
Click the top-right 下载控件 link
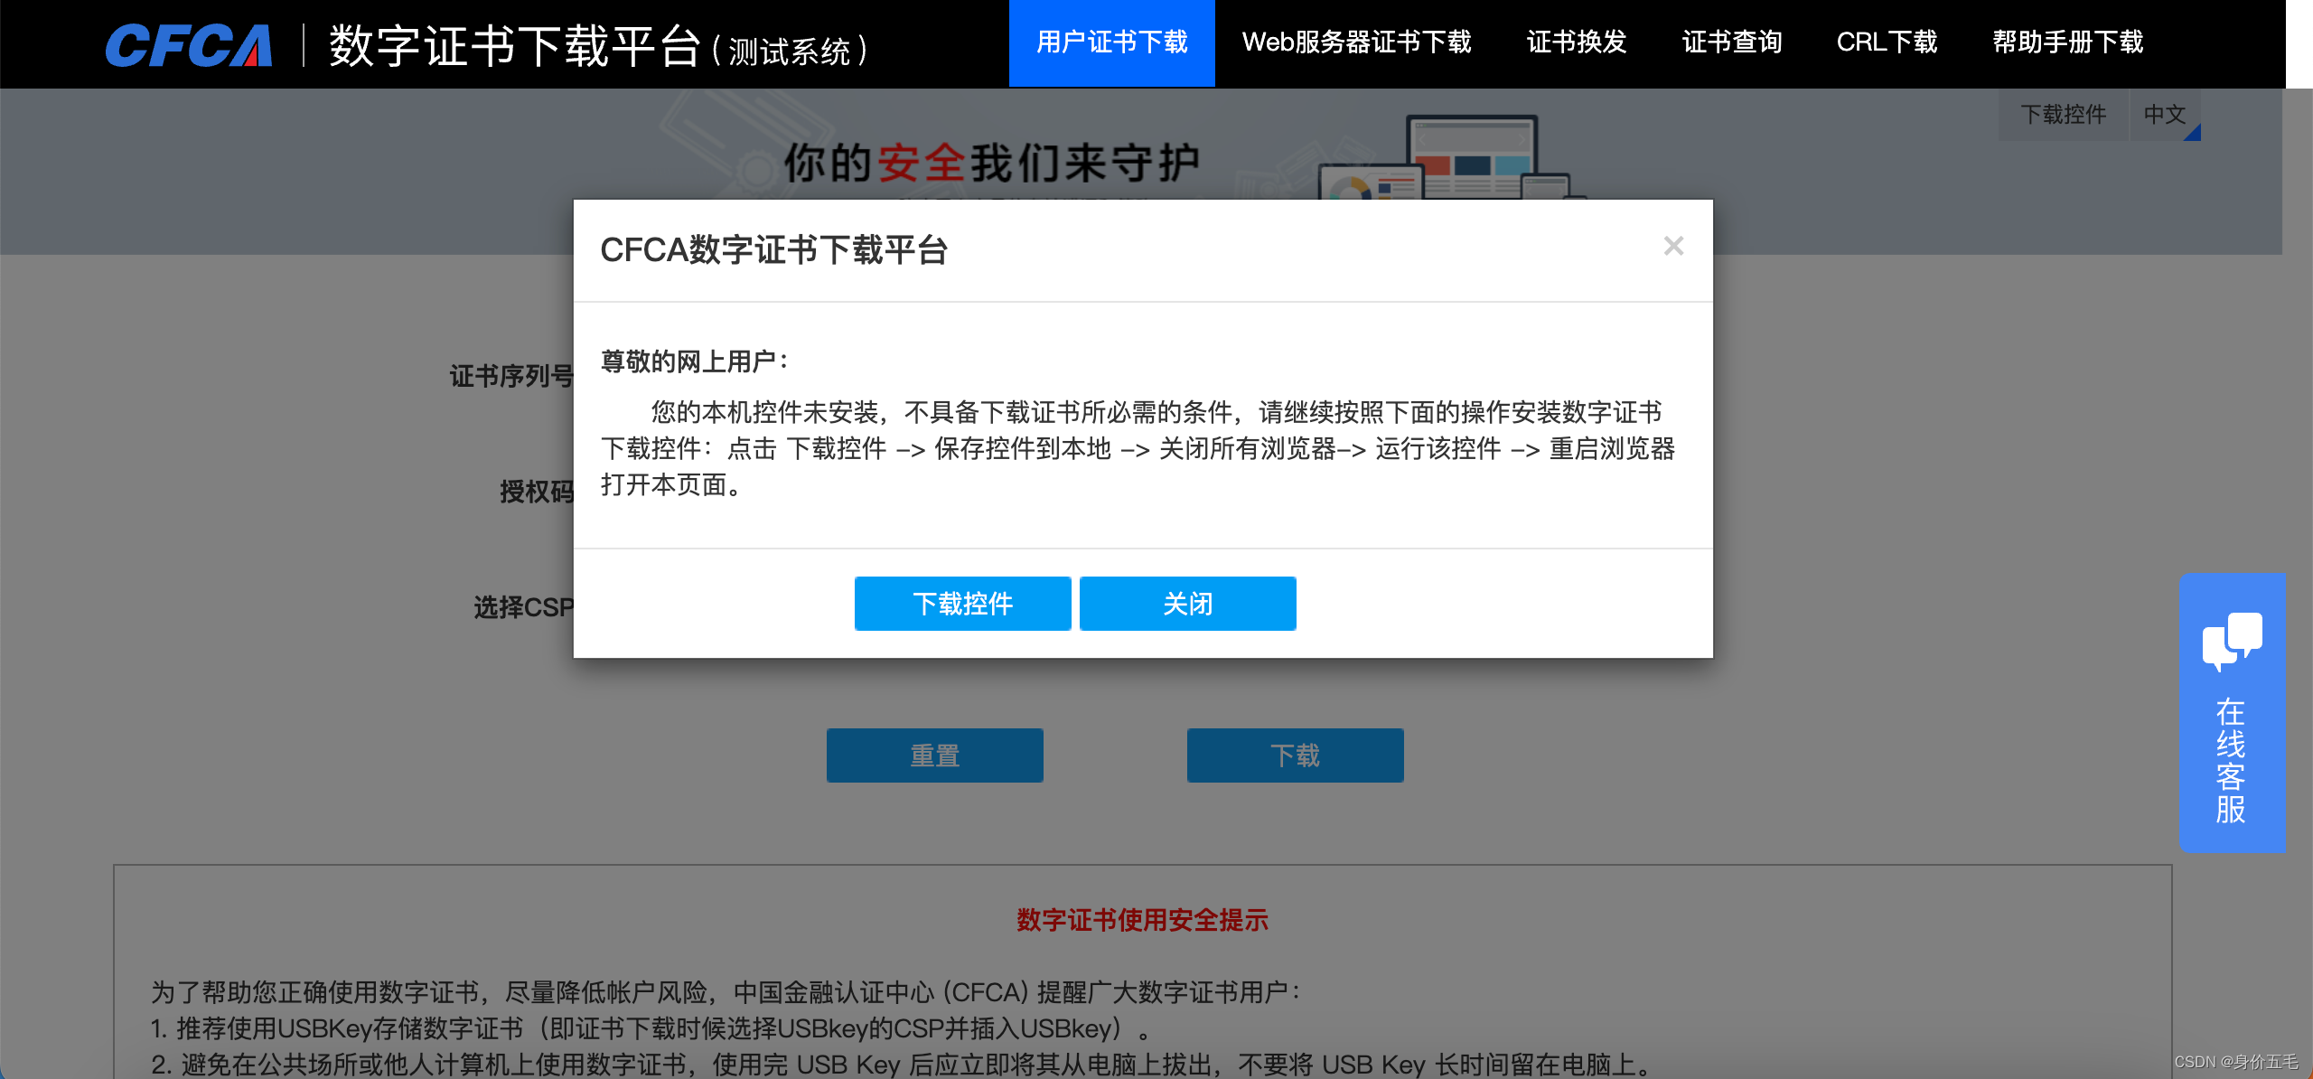(2063, 115)
